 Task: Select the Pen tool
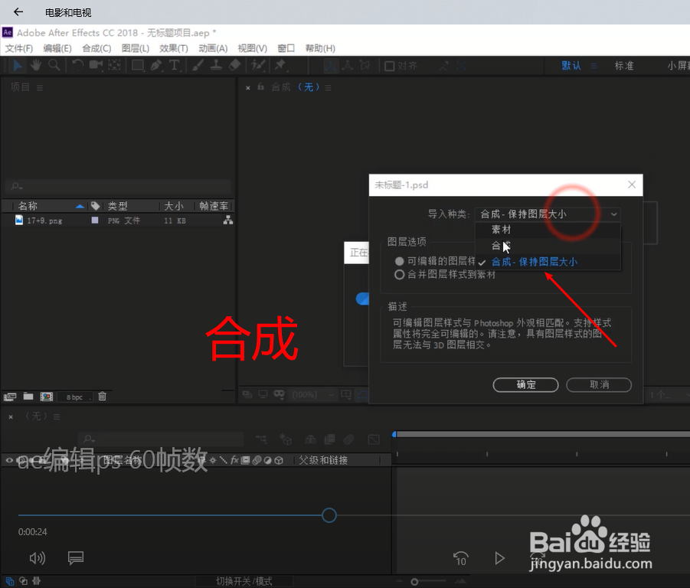[155, 66]
